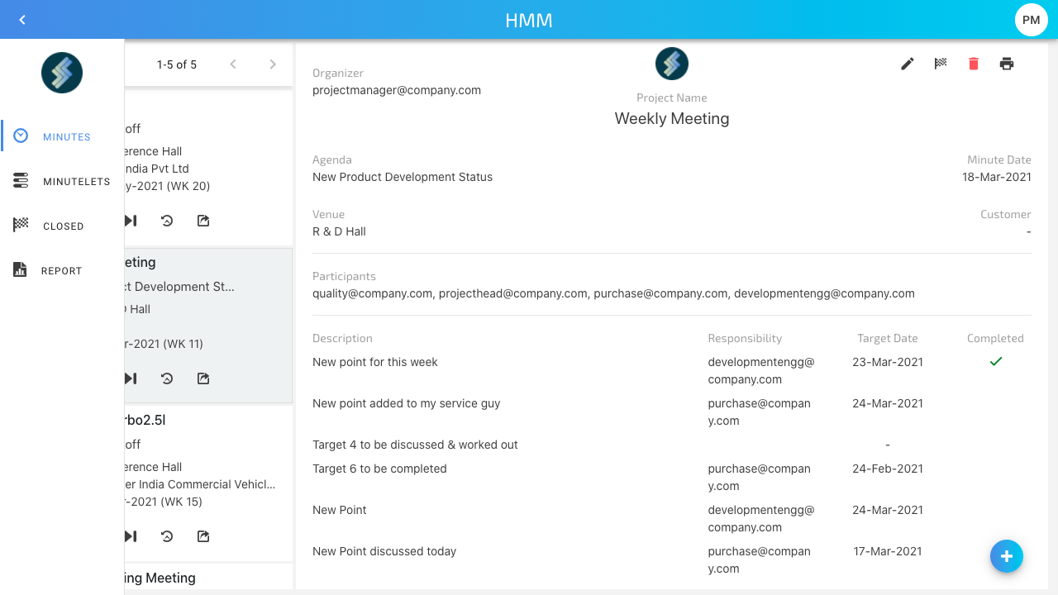The width and height of the screenshot is (1058, 595).
Task: Add a new point with the plus button
Action: [x=1007, y=556]
